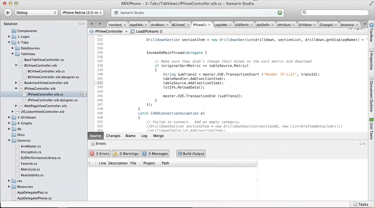This screenshot has width=375, height=208.
Task: Switch to the LoginMo document tab
Action: [x=221, y=25]
